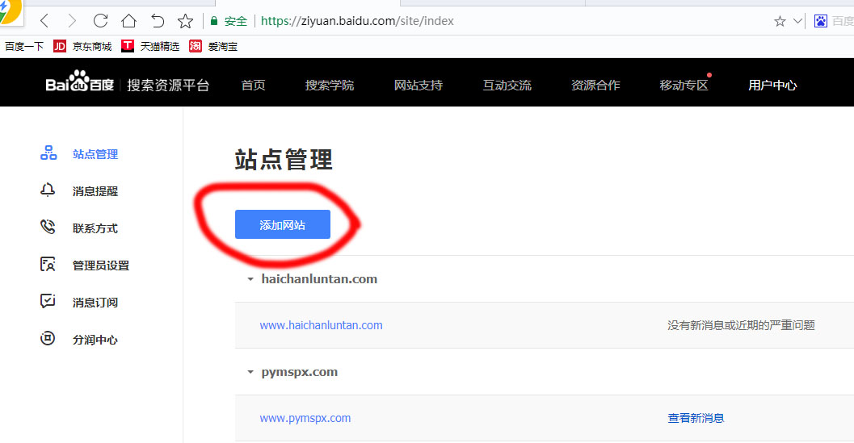Click the green security lock icon
The width and height of the screenshot is (854, 443).
click(x=214, y=21)
